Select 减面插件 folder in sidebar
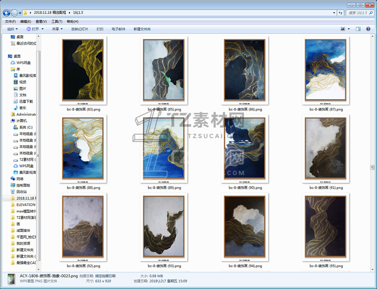 click(x=20, y=230)
